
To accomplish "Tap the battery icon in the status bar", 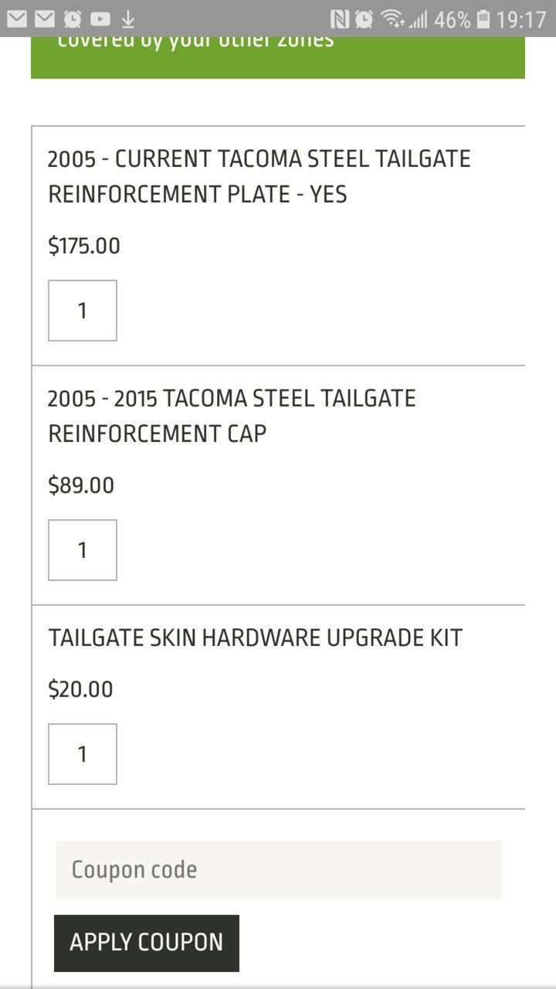I will tap(483, 19).
